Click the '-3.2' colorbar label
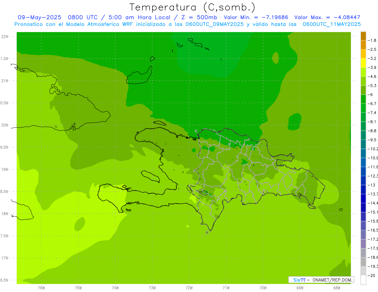 (x=372, y=59)
